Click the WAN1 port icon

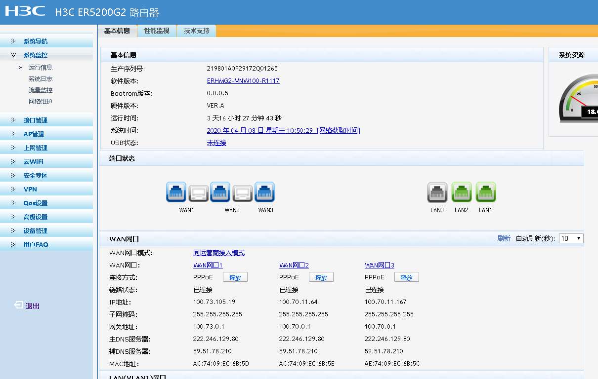[x=176, y=192]
